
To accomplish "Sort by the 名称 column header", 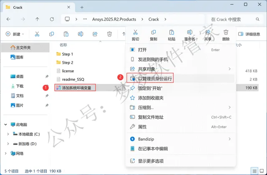I will click(x=63, y=45).
